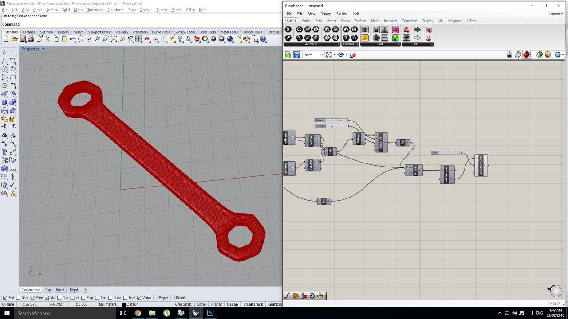Toggle the Quad osnap checkbox
This screenshot has height=319, width=568.
[110, 298]
